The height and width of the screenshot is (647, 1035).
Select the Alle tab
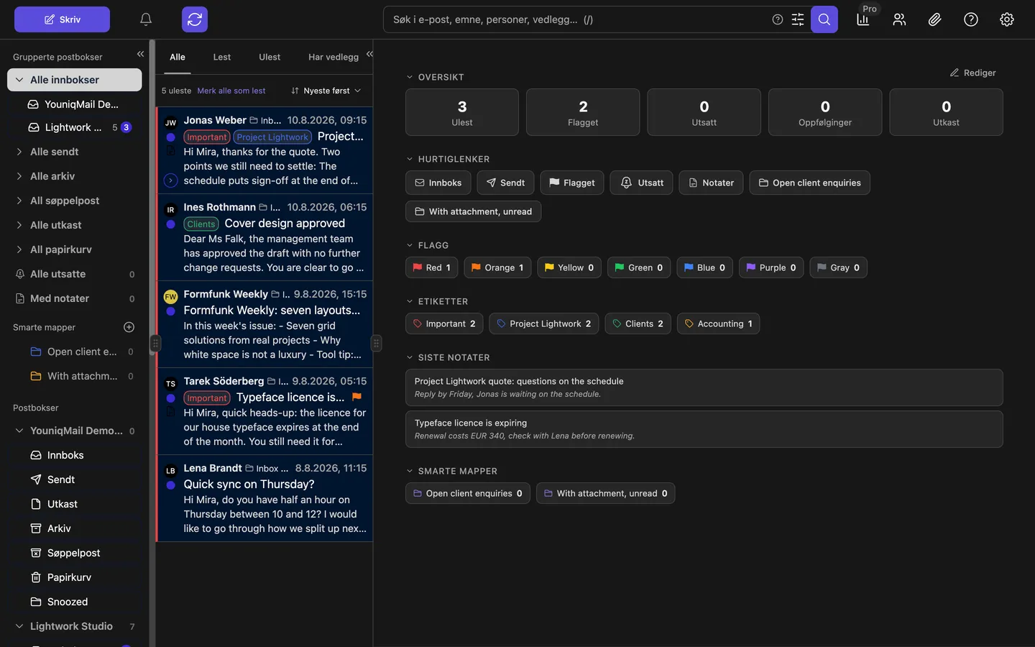[x=178, y=57]
